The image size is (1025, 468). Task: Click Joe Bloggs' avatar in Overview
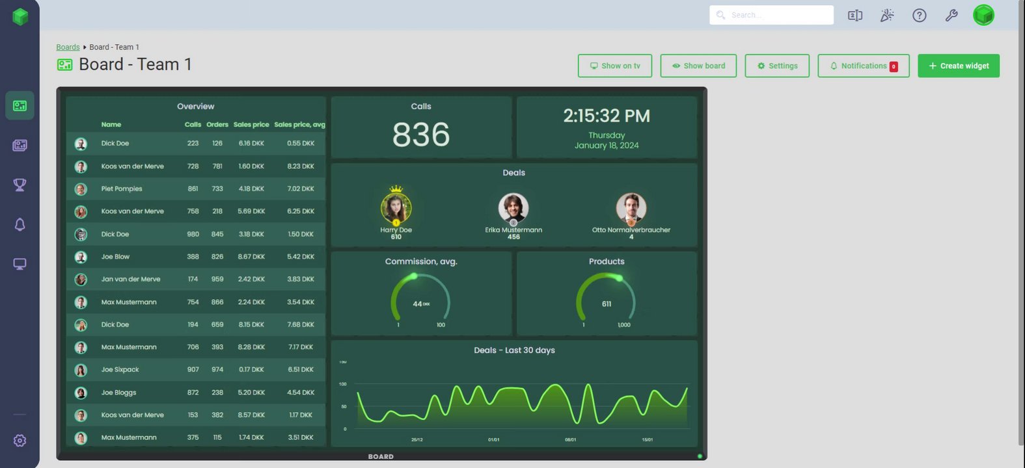[81, 393]
